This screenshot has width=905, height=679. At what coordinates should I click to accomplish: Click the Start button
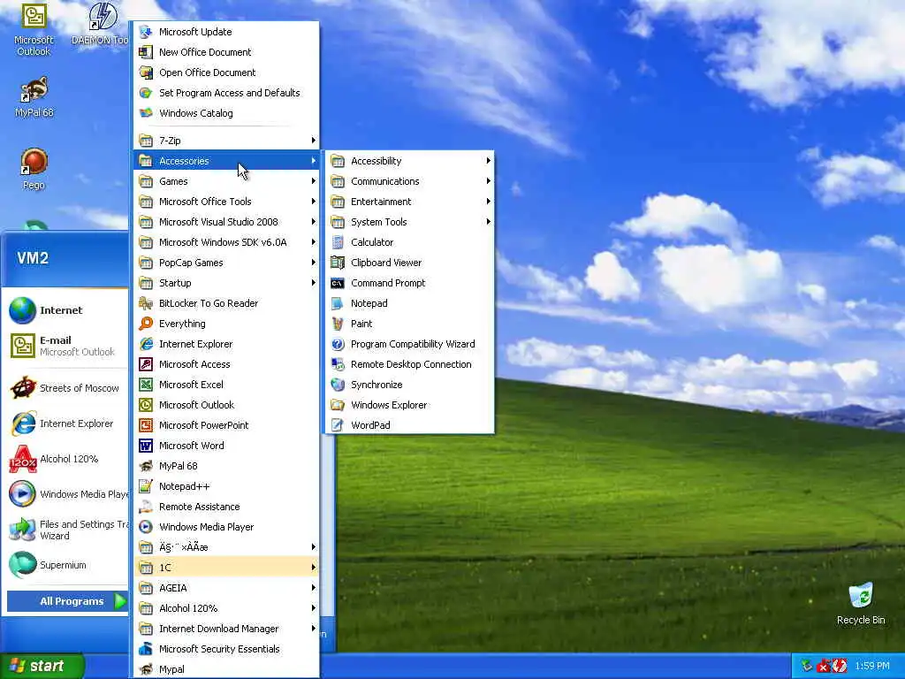(42, 666)
